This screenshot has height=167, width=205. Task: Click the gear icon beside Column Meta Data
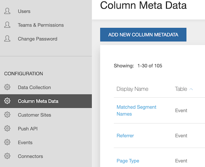point(7,101)
